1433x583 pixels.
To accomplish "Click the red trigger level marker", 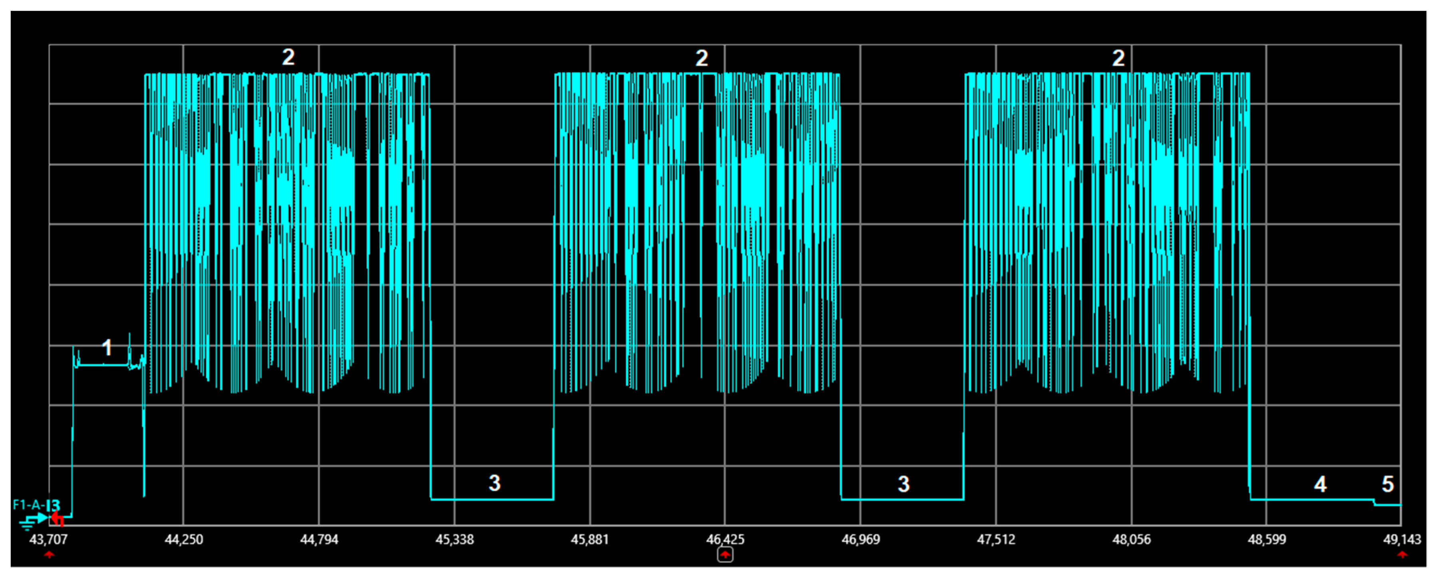I will 57,519.
